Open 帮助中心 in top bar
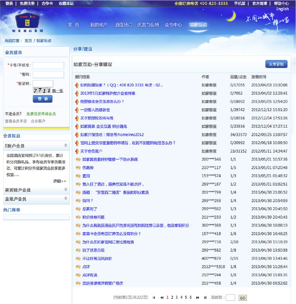 (x=281, y=4)
